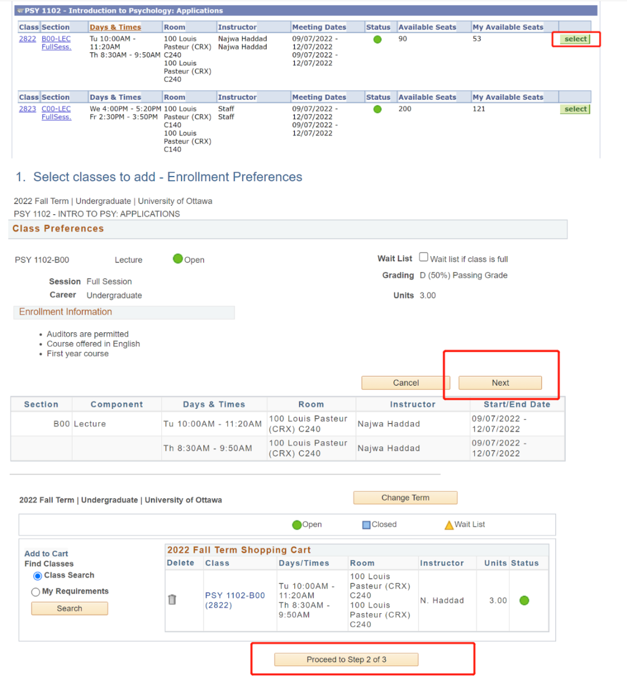This screenshot has width=627, height=680.
Task: Click Proceed to Step 2 of 3
Action: [x=347, y=660]
